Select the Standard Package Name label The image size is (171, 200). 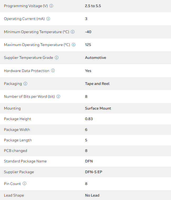point(25,161)
